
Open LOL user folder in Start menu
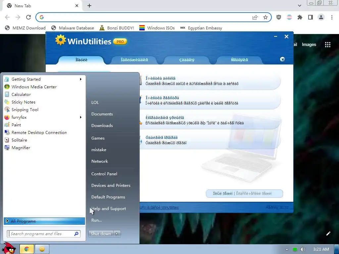(x=95, y=103)
